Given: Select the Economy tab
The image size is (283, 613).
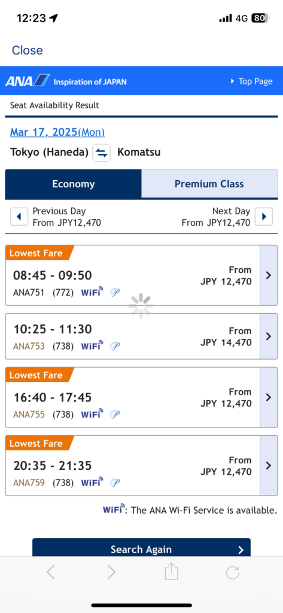Looking at the screenshot, I should (74, 184).
